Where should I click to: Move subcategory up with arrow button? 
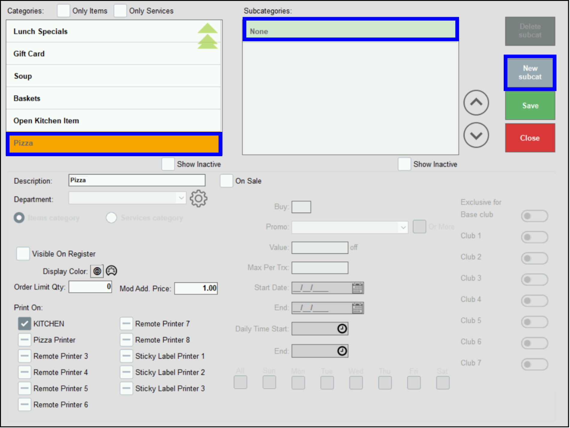477,103
